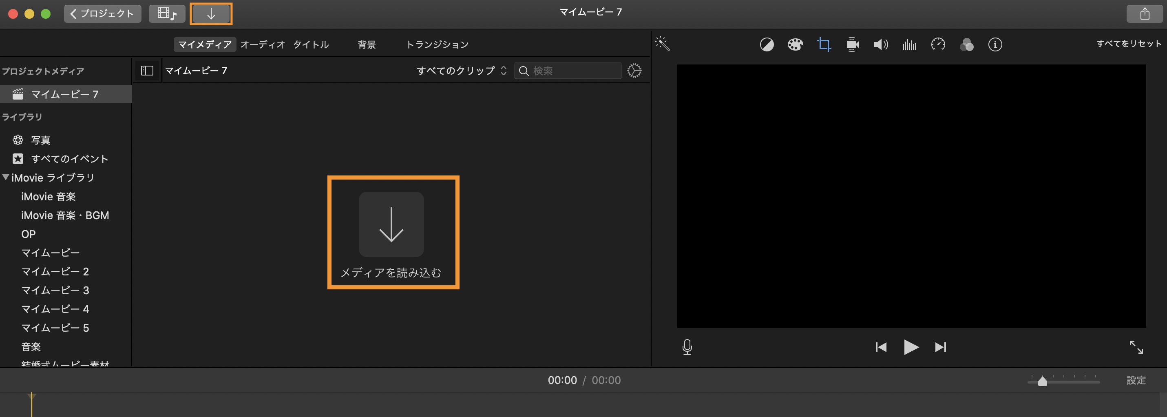Open the clip information icon
1167x417 pixels.
995,44
